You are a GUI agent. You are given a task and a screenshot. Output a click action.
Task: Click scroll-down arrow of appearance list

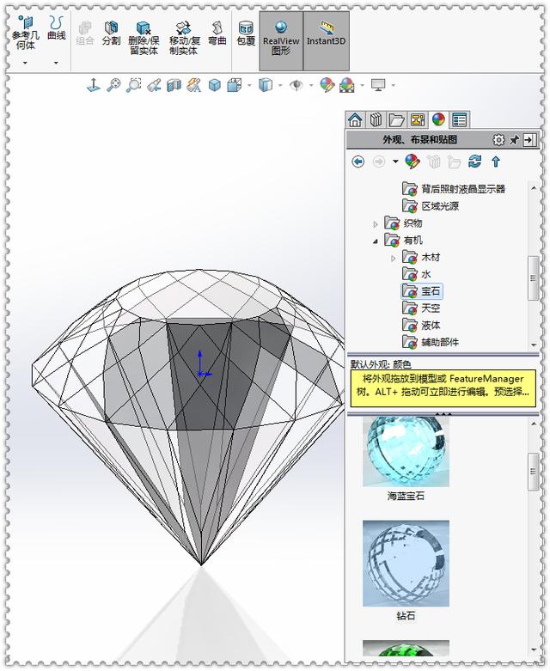point(534,650)
